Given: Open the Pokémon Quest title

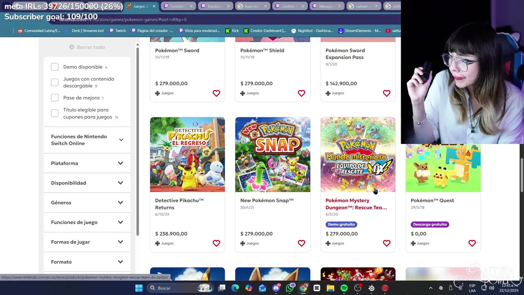Looking at the screenshot, I should click(x=432, y=200).
